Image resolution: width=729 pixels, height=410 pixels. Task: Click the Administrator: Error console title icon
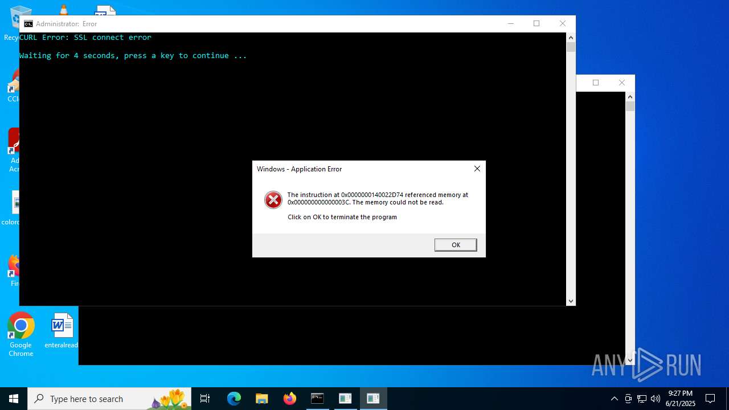pyautogui.click(x=28, y=24)
